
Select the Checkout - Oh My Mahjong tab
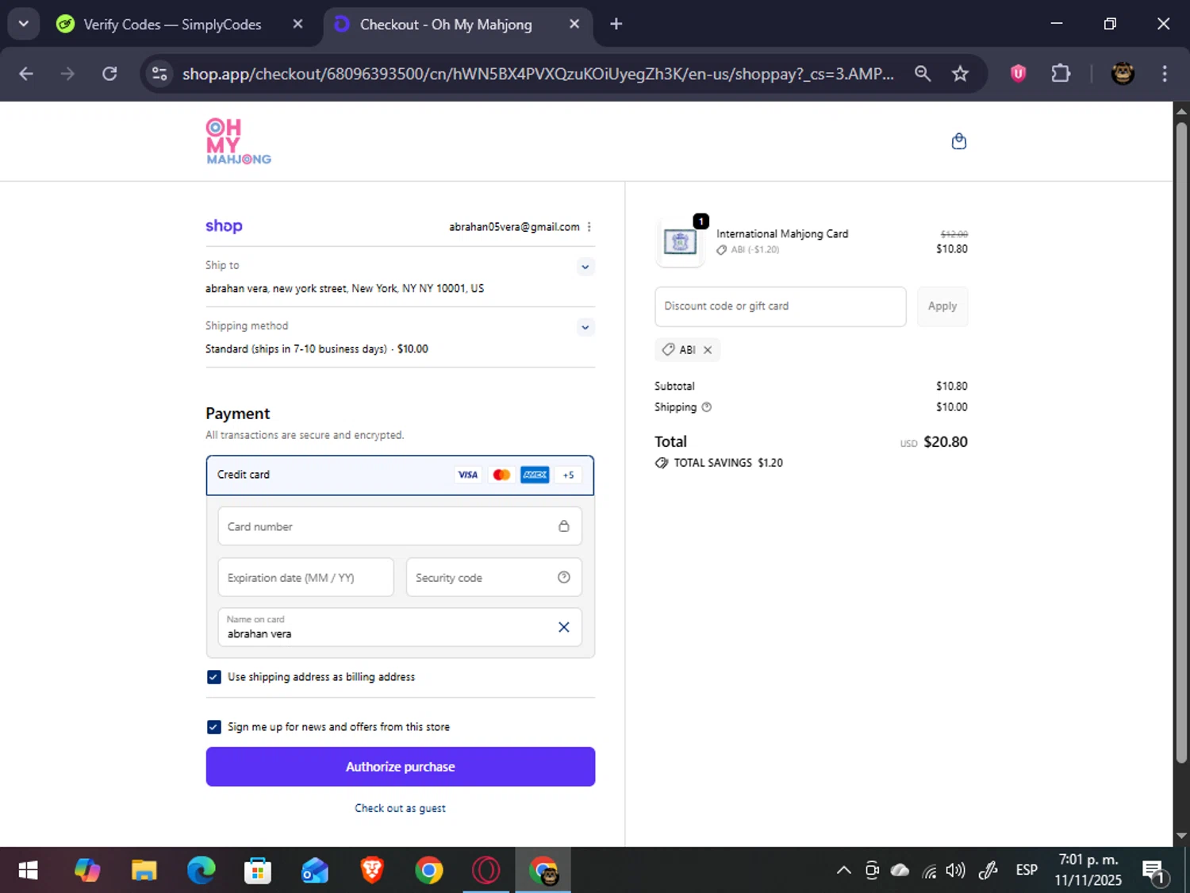pos(446,25)
